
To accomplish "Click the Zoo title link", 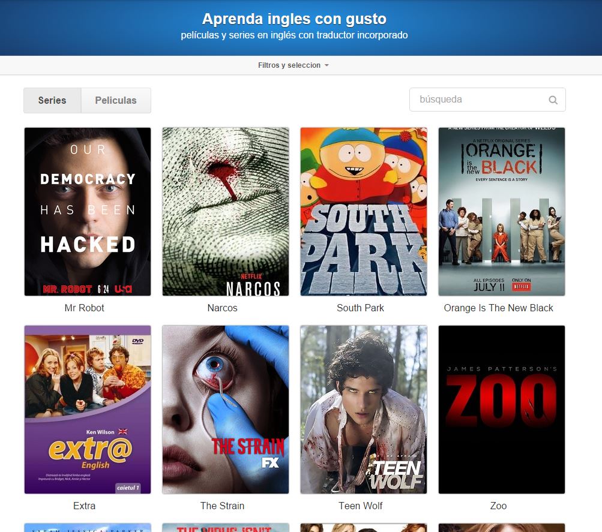I will pos(498,506).
